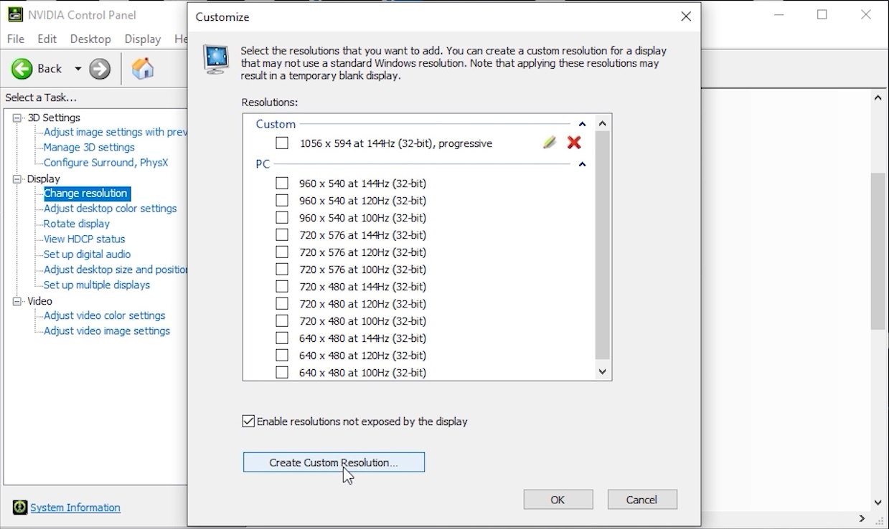Image resolution: width=889 pixels, height=529 pixels.
Task: Collapse the PC resolutions group
Action: [x=582, y=164]
